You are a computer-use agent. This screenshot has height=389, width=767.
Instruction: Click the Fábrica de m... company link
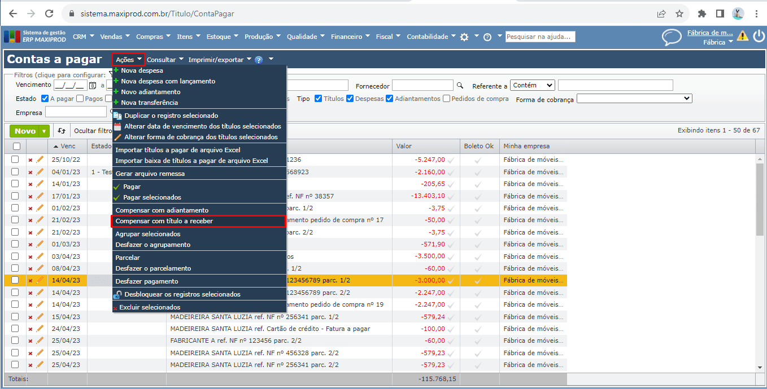point(709,33)
